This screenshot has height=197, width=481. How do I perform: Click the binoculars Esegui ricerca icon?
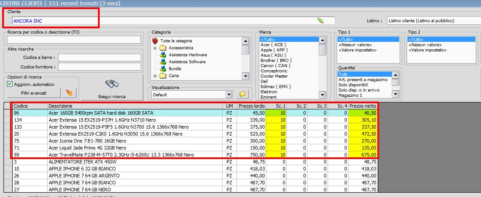(112, 85)
